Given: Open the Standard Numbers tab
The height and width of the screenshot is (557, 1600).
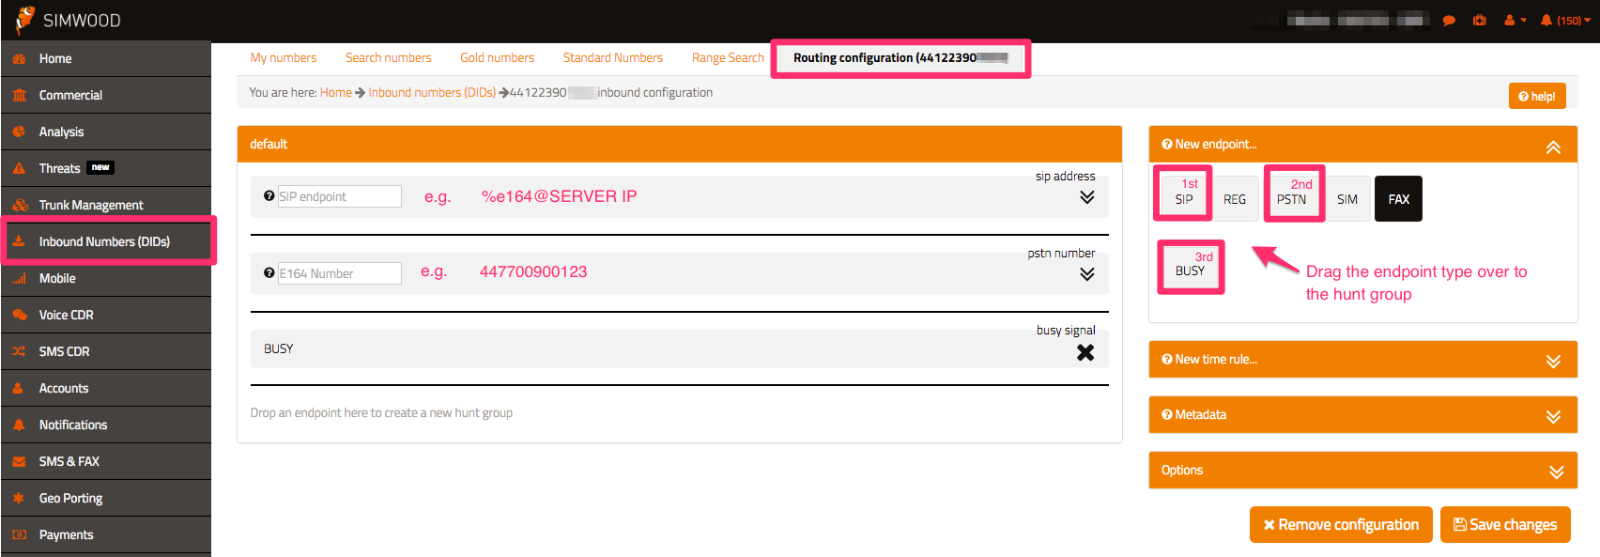Looking at the screenshot, I should coord(613,57).
